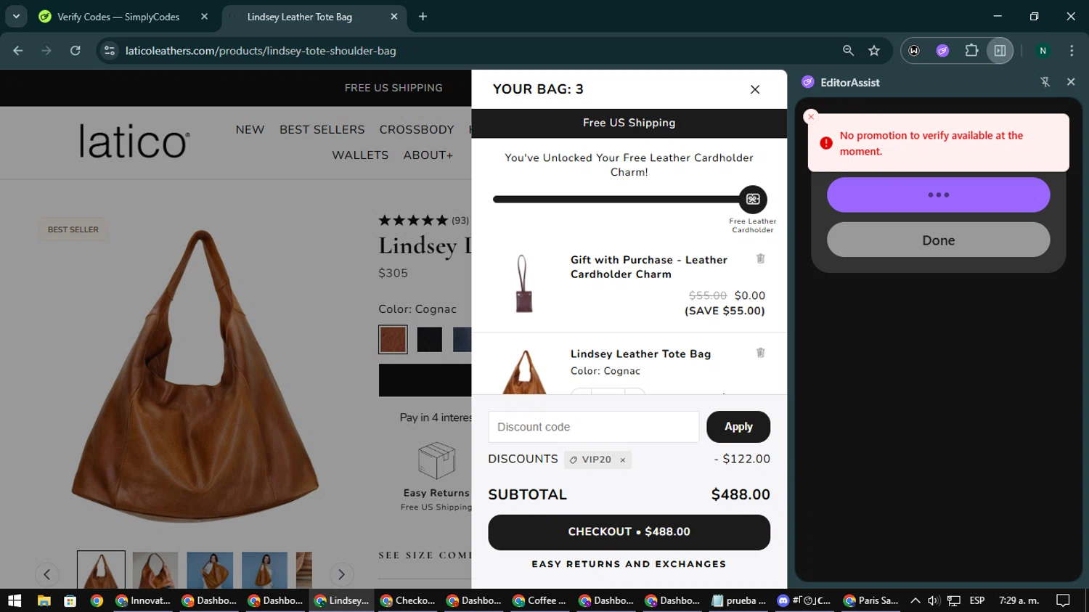
Task: Show next product thumbnails
Action: [341, 575]
